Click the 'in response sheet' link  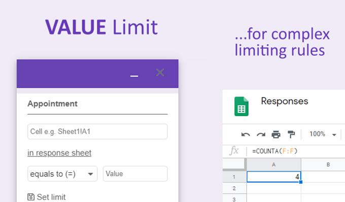pyautogui.click(x=59, y=153)
